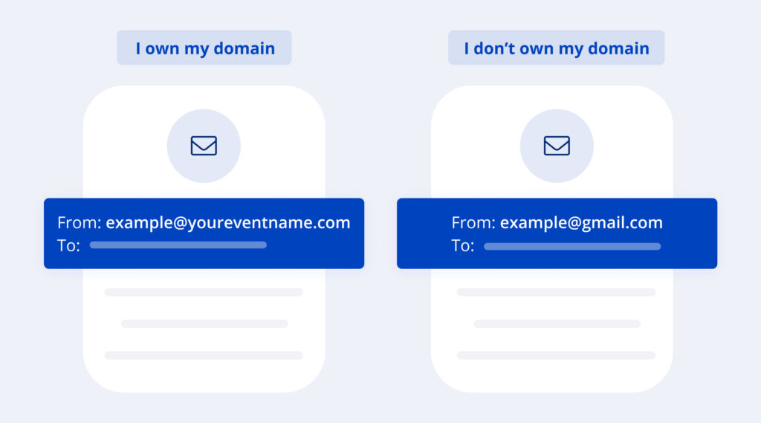The image size is (761, 423).
Task: Click the example@gmail.com sender address
Action: [x=580, y=222]
